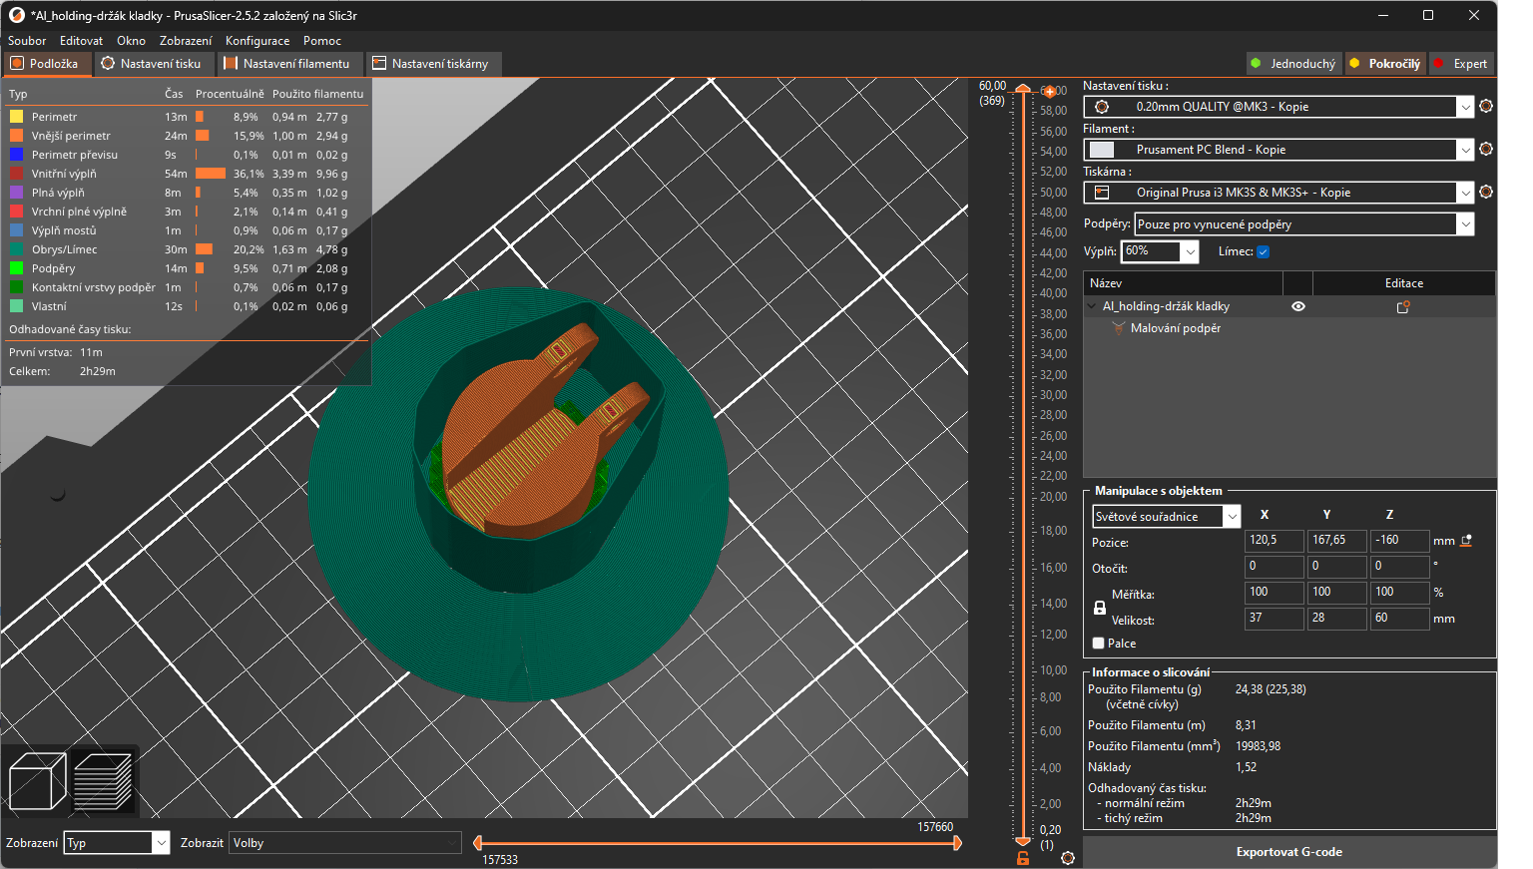
Task: Open the vertical layer slider settings cog
Action: 1068,858
